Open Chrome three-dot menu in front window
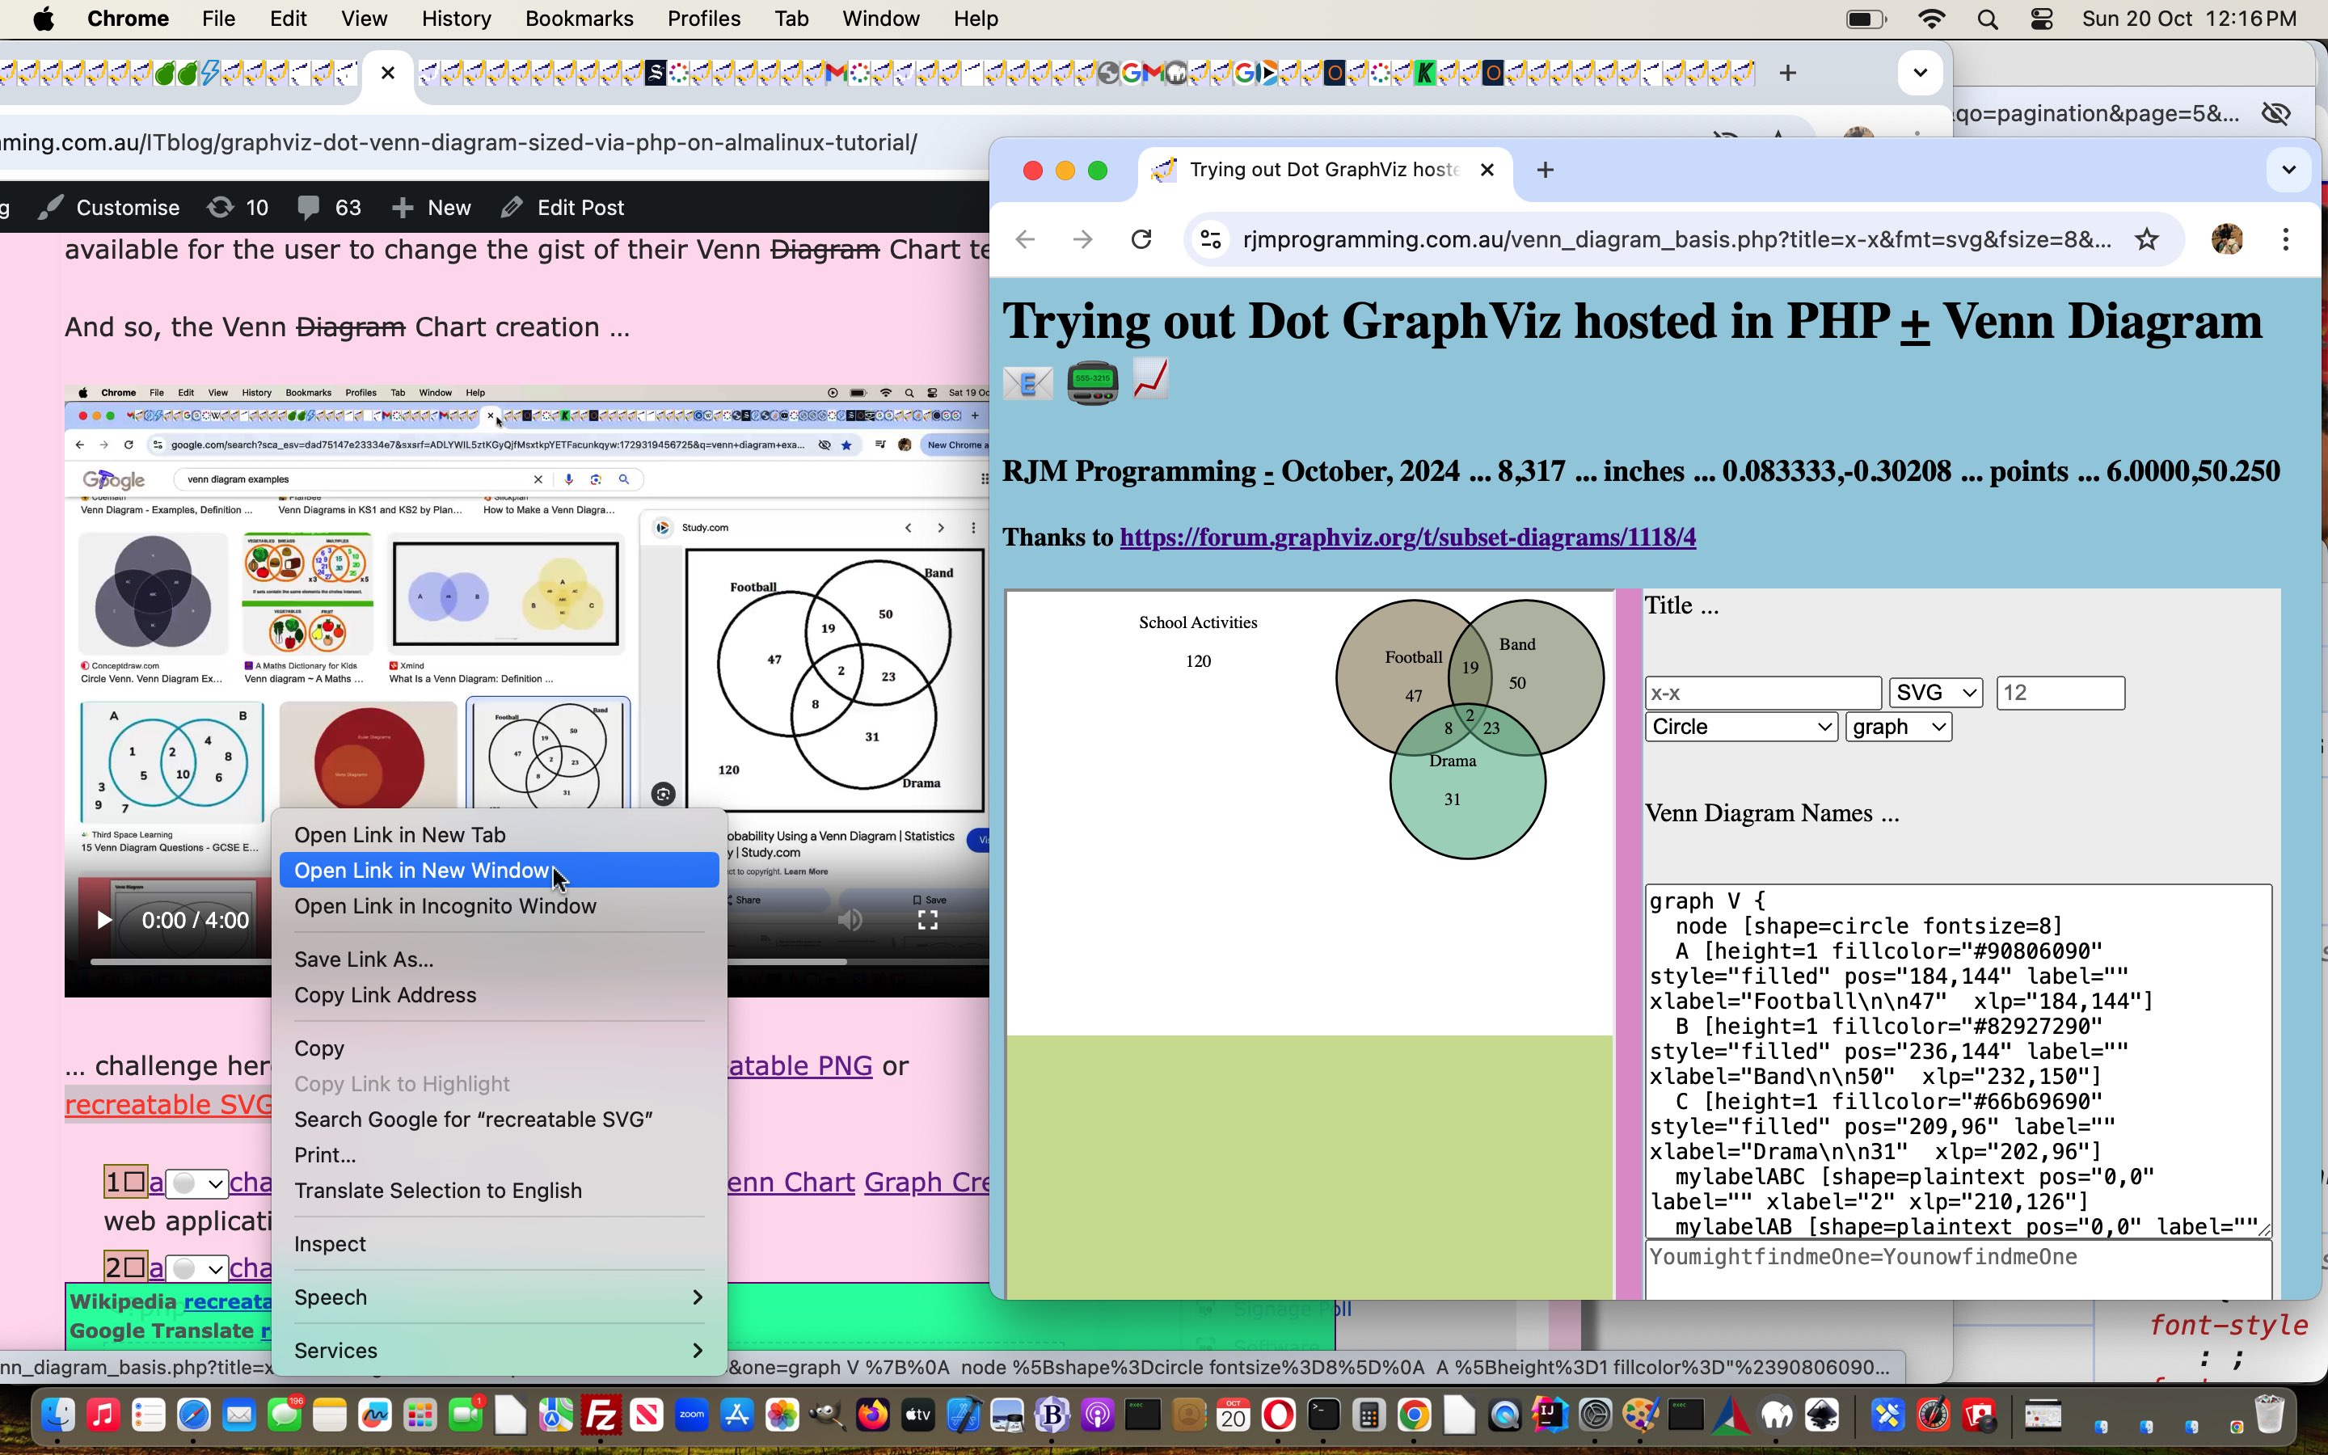The width and height of the screenshot is (2328, 1455). (x=2286, y=239)
